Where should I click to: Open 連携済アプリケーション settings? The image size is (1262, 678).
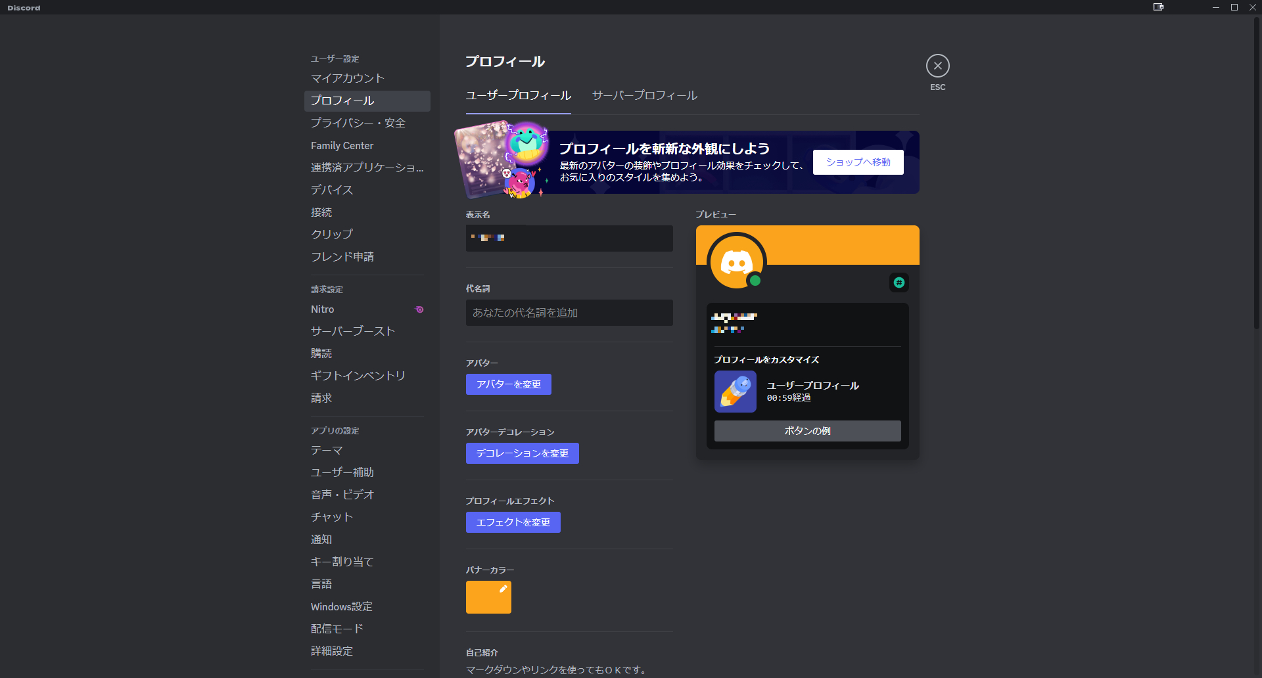point(367,168)
